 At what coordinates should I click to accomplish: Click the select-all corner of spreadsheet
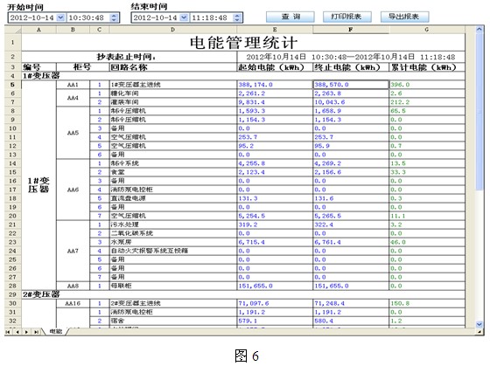click(x=13, y=30)
